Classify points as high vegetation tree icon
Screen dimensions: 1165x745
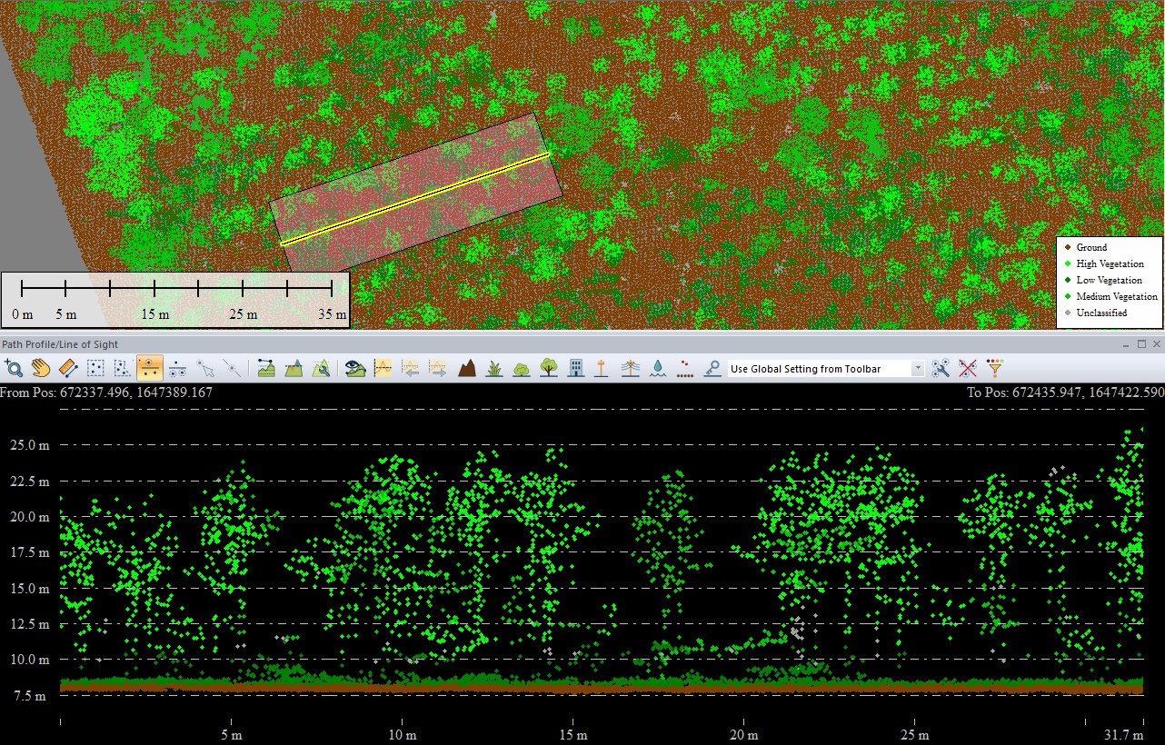pyautogui.click(x=549, y=368)
